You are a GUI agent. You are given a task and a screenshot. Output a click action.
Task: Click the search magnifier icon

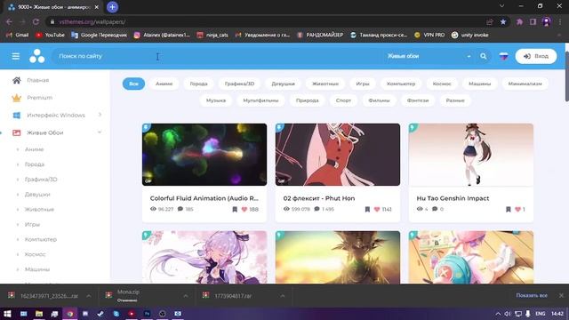point(484,56)
